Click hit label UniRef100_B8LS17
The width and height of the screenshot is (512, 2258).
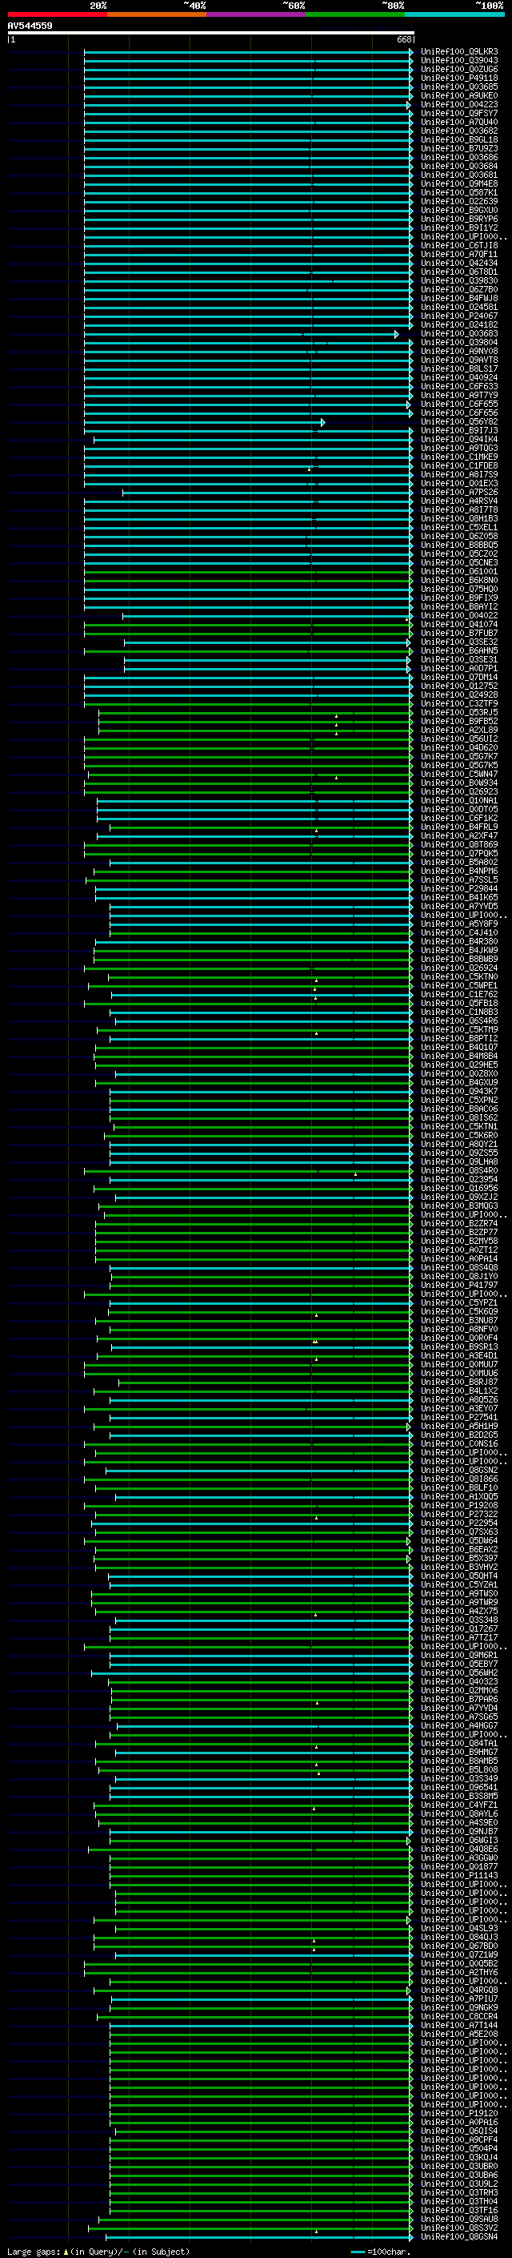[459, 369]
